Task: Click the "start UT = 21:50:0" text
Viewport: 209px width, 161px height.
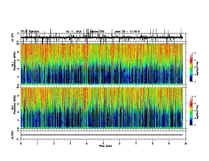Action: point(127,32)
